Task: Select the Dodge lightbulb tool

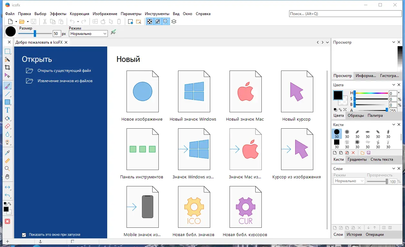Action: 7,142
